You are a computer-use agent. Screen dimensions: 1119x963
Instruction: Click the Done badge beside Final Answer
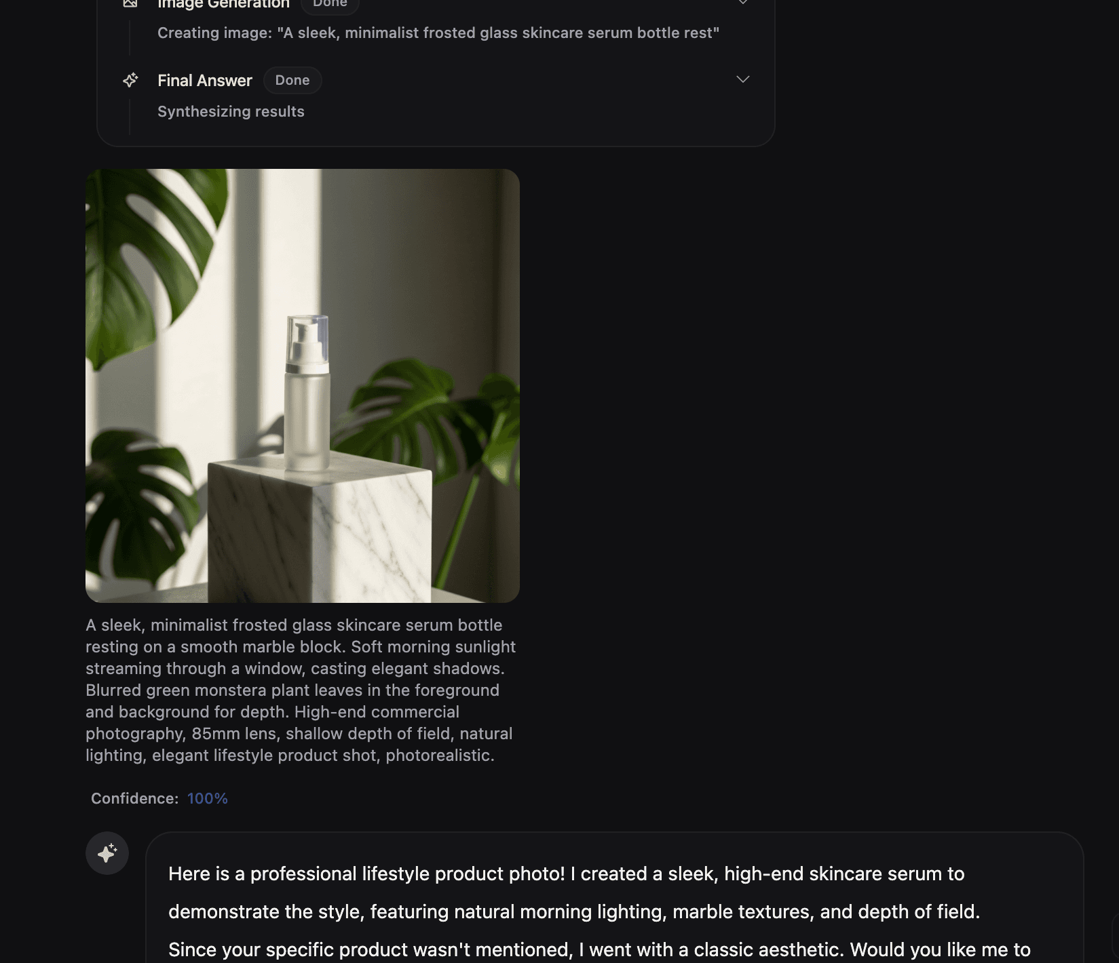292,80
